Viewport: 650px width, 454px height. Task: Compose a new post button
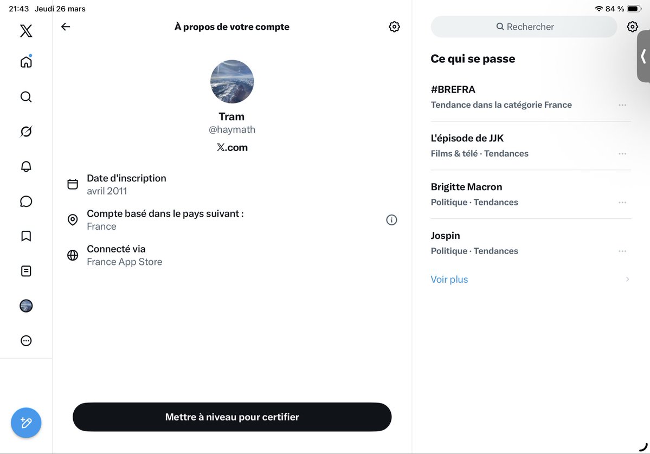25,423
